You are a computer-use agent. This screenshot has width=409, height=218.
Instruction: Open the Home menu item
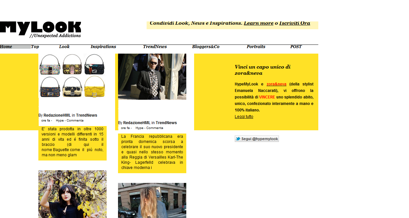click(6, 47)
